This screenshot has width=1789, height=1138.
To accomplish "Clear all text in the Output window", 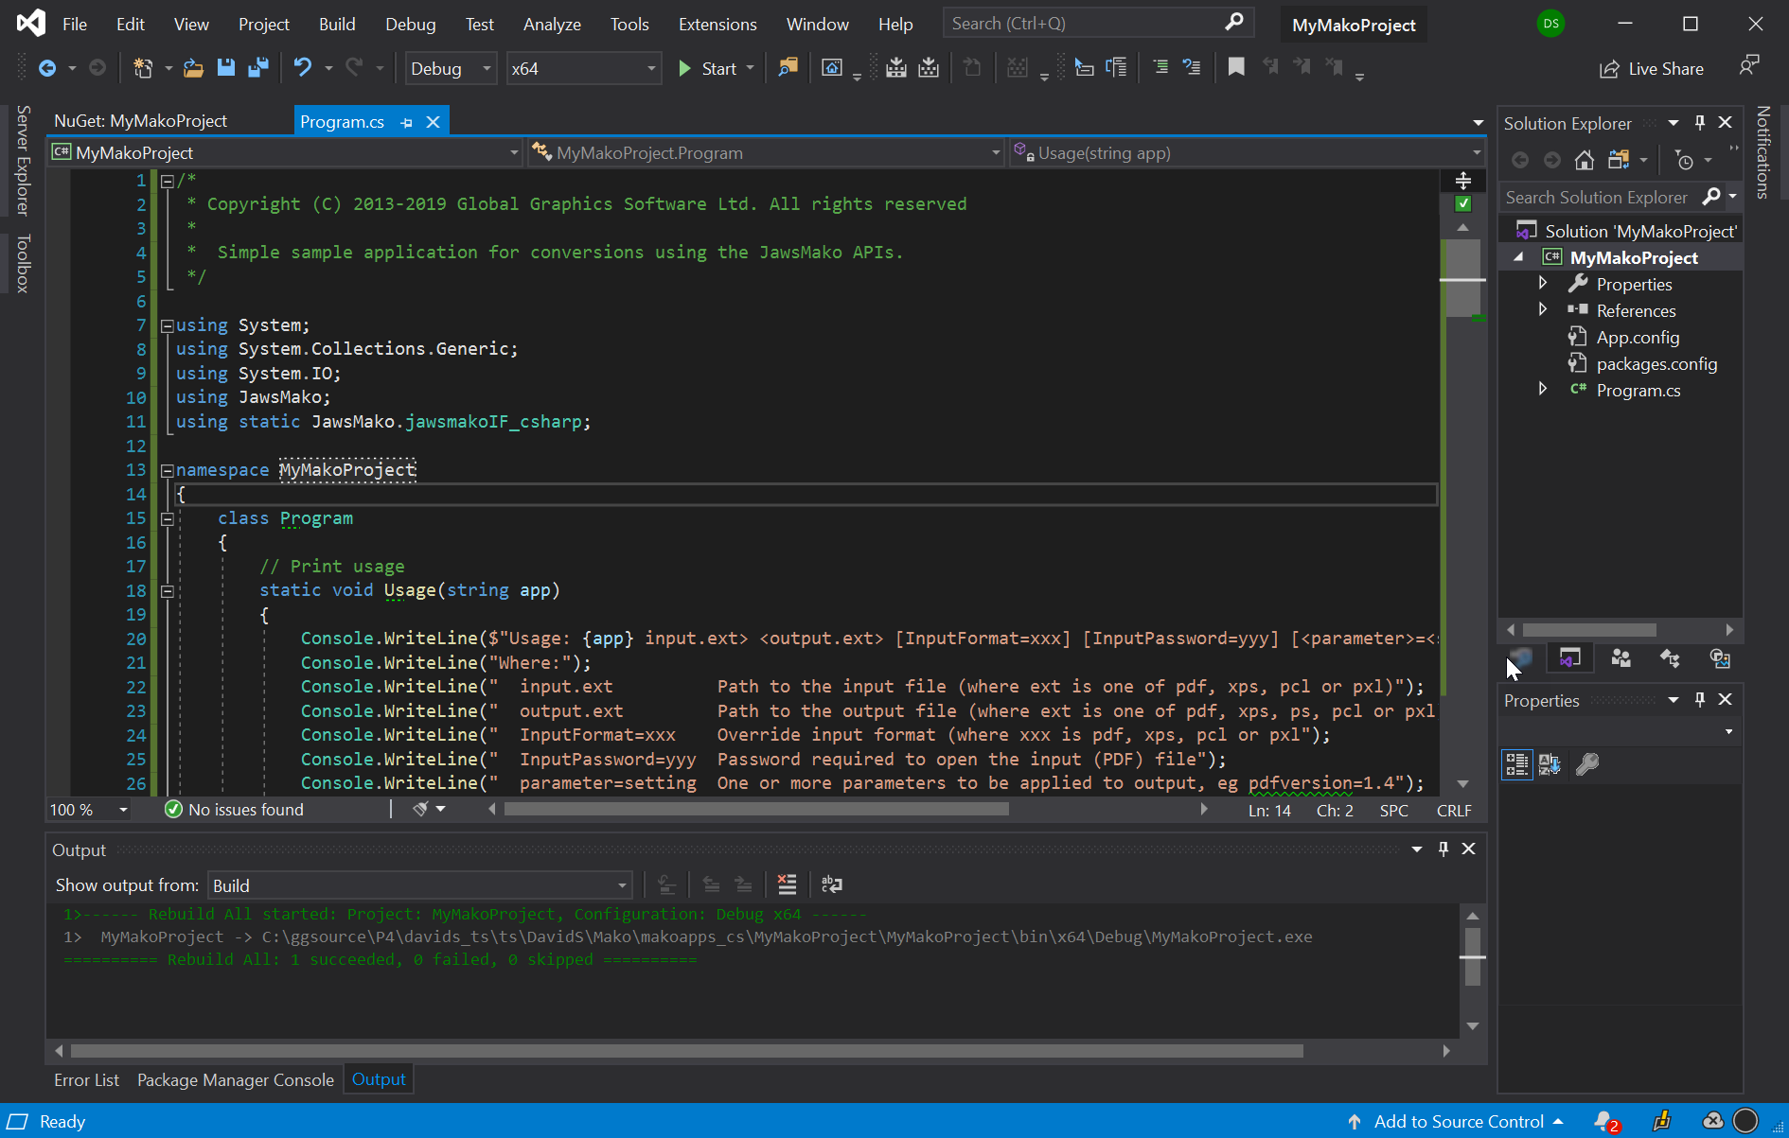I will [787, 884].
